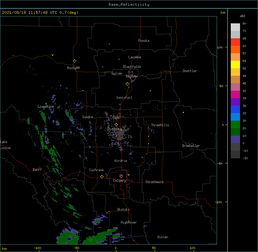Click the Lake Louise label
The image size is (258, 252).
click(x=5, y=145)
